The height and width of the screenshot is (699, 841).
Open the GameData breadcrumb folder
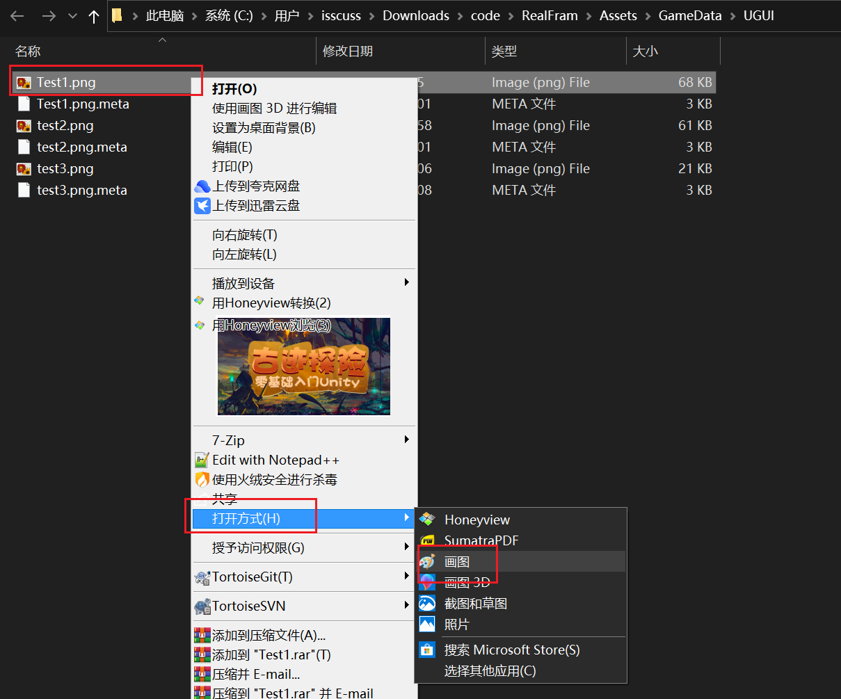click(690, 16)
